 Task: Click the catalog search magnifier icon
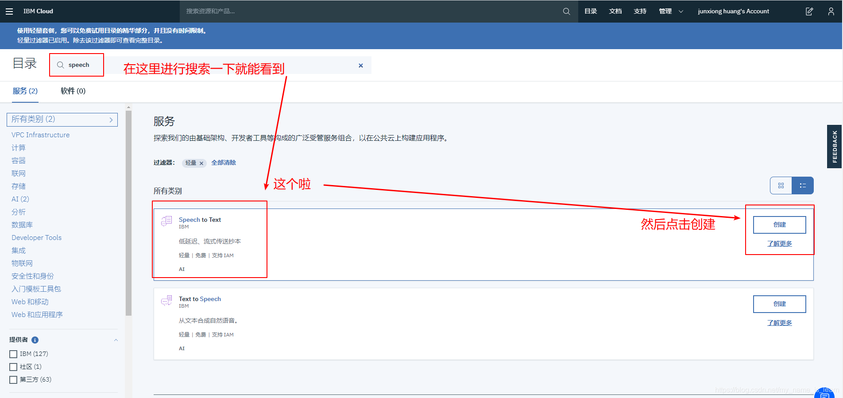click(60, 65)
